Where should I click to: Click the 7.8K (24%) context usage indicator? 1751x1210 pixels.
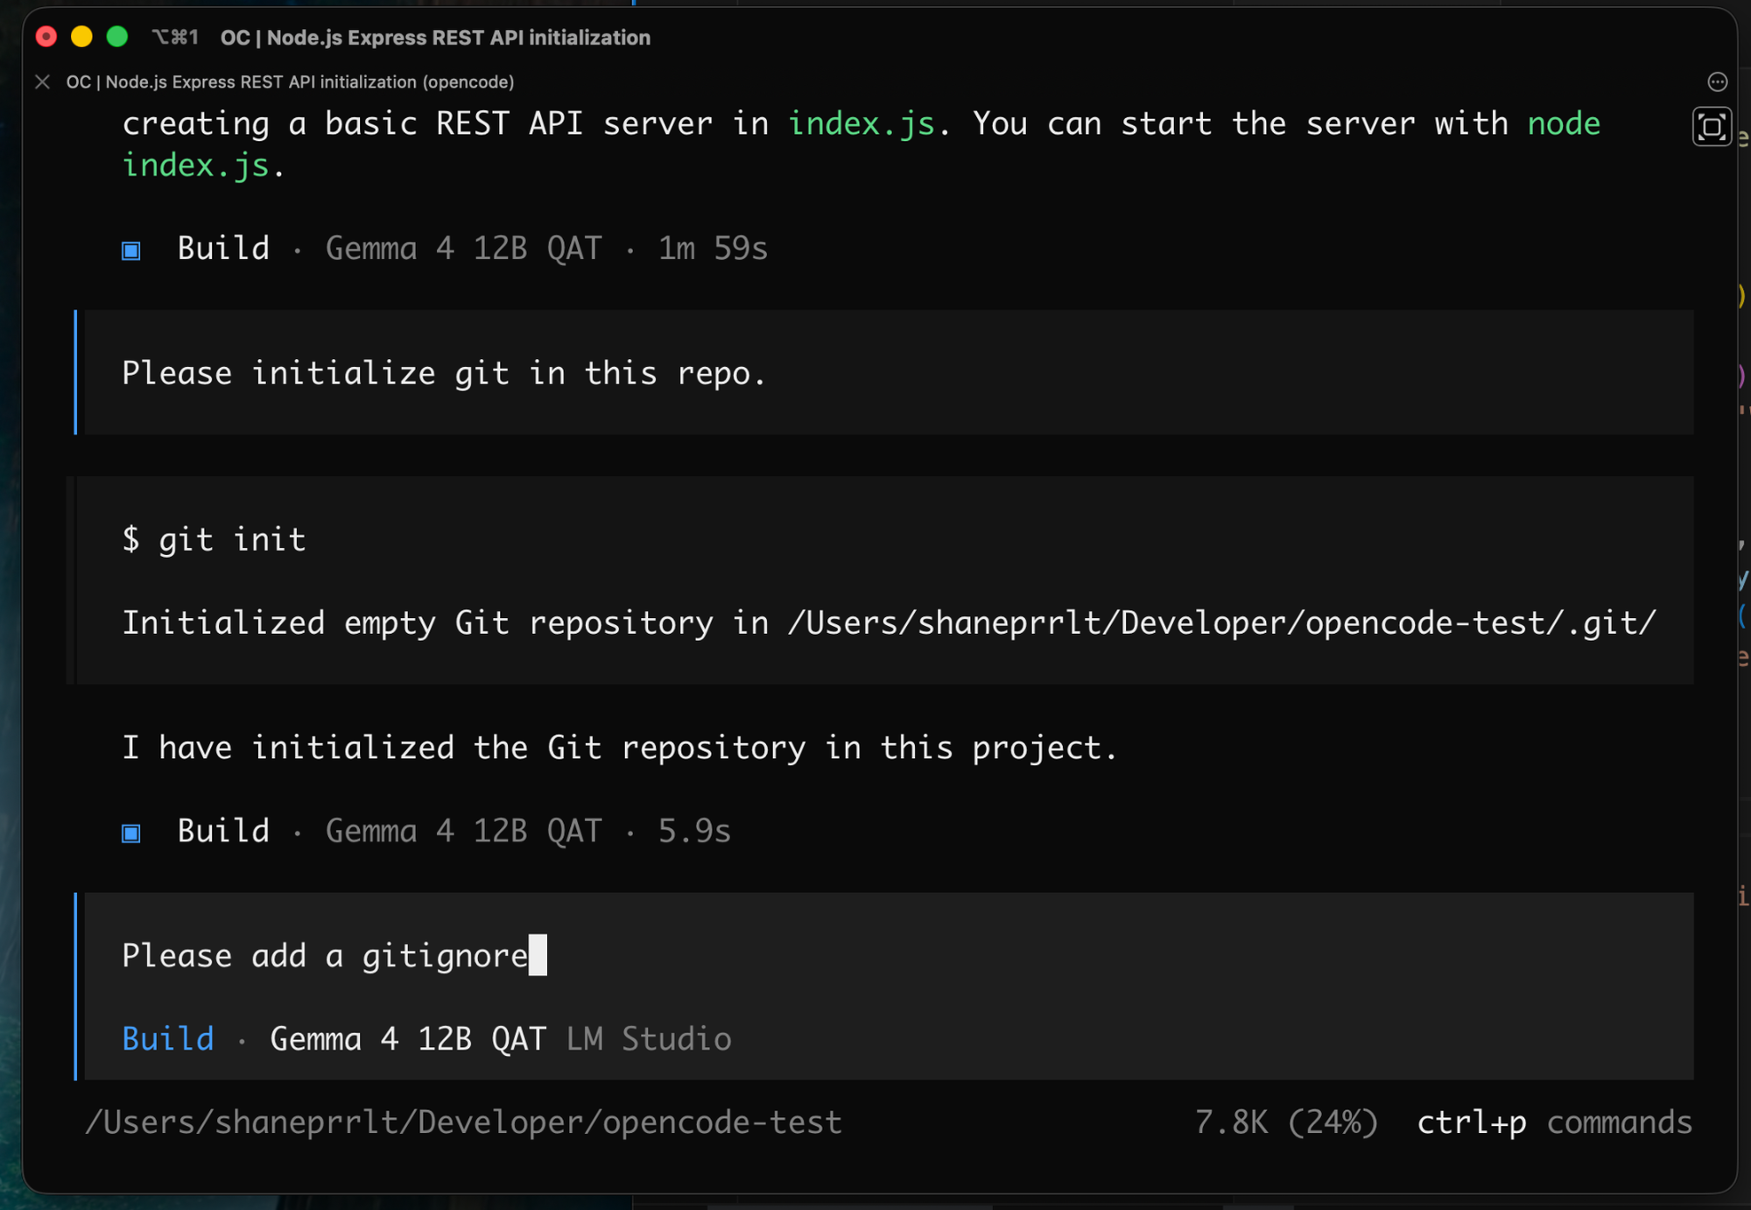(1287, 1122)
